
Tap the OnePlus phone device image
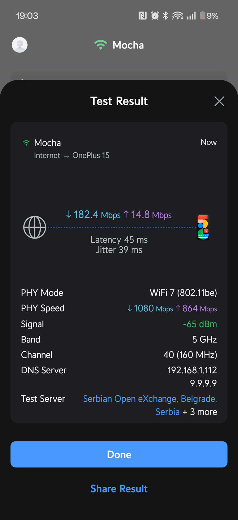[x=203, y=227]
